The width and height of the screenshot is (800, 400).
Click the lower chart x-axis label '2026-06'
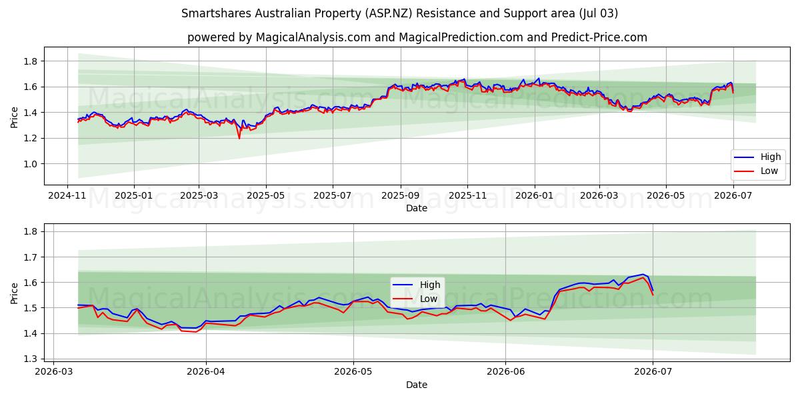(x=506, y=373)
